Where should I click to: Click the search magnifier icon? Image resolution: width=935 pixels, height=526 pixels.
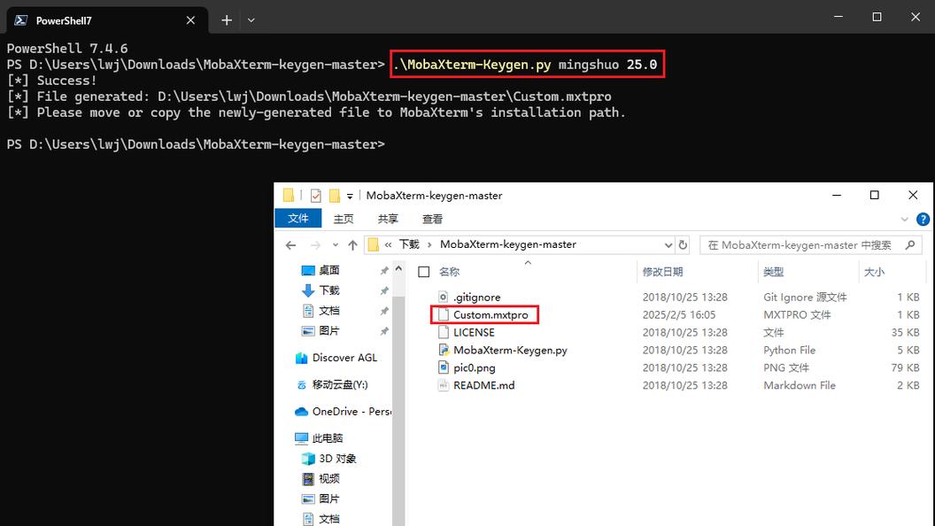tap(910, 244)
